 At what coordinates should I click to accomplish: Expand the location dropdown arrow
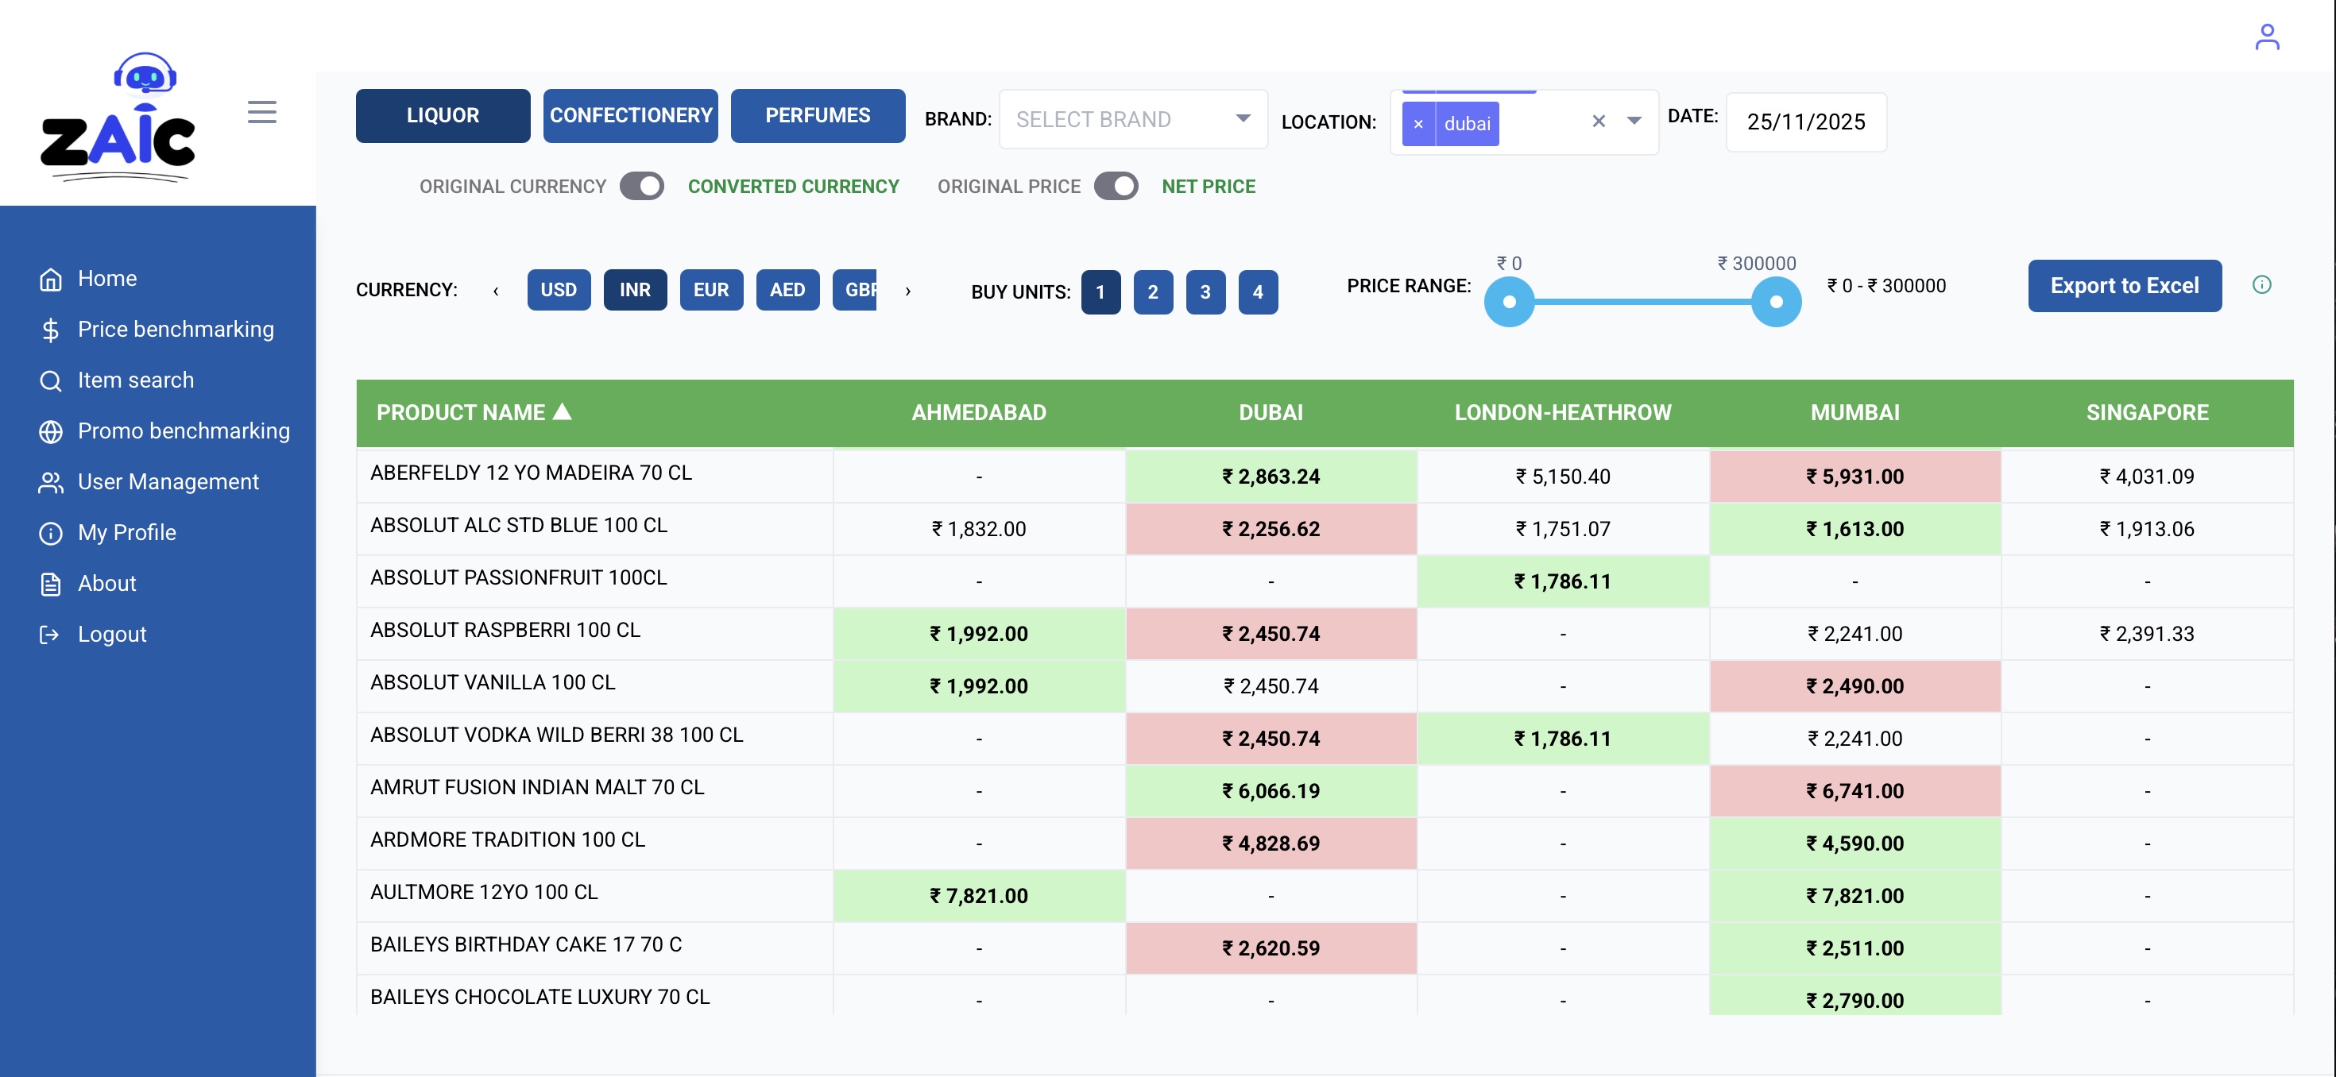(1633, 121)
